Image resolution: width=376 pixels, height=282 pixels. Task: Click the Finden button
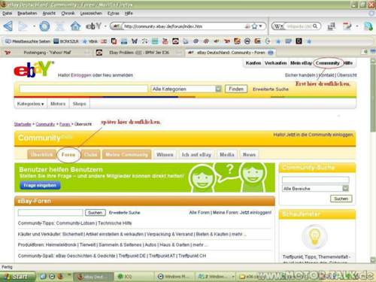pos(236,89)
